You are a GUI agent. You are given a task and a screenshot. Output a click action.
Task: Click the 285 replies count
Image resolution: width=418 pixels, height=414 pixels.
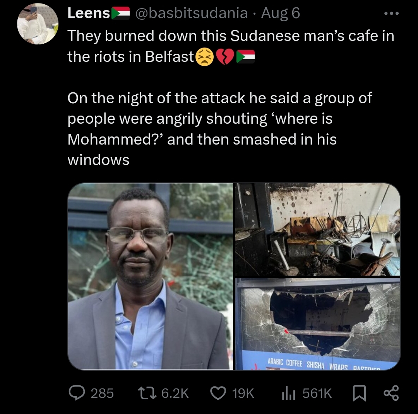tap(102, 393)
